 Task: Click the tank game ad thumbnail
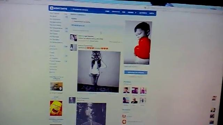point(56,86)
